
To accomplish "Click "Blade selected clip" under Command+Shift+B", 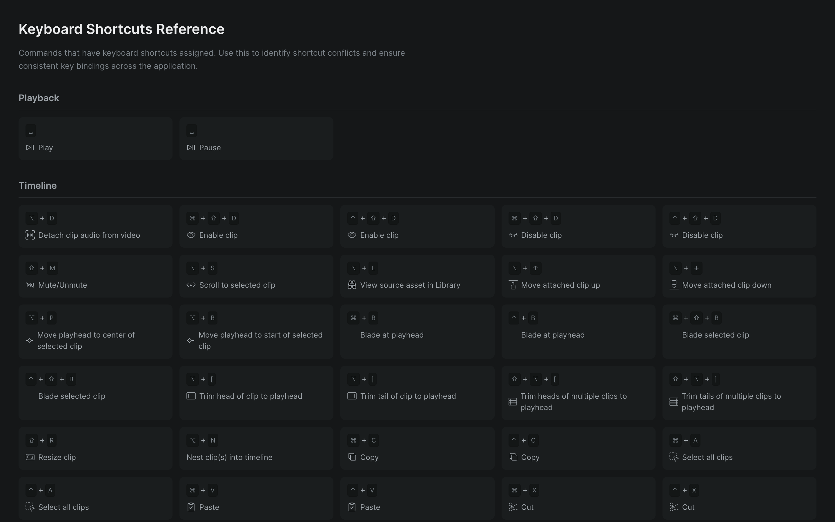I will click(716, 335).
